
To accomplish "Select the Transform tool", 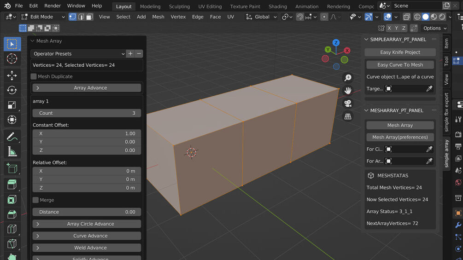I will pos(12,120).
